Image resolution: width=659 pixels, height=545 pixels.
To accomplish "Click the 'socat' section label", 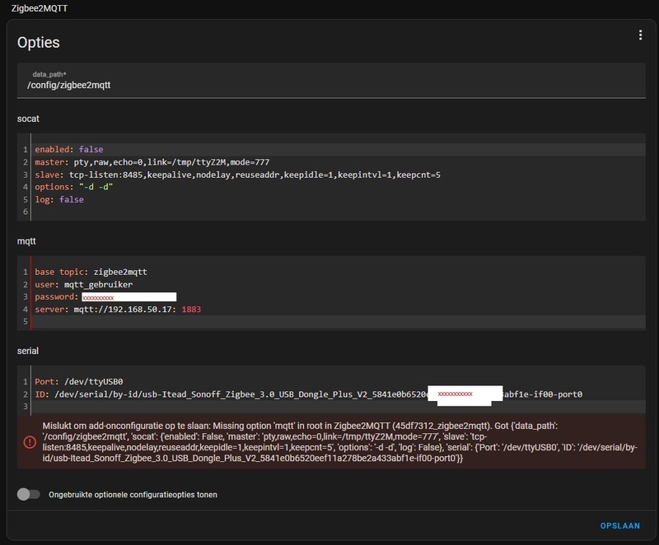I will coord(28,119).
